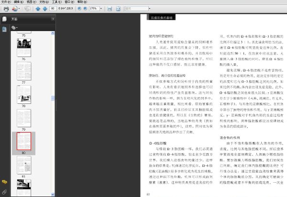
Task: Open the 文件 (File) menu
Action: tap(6, 2)
